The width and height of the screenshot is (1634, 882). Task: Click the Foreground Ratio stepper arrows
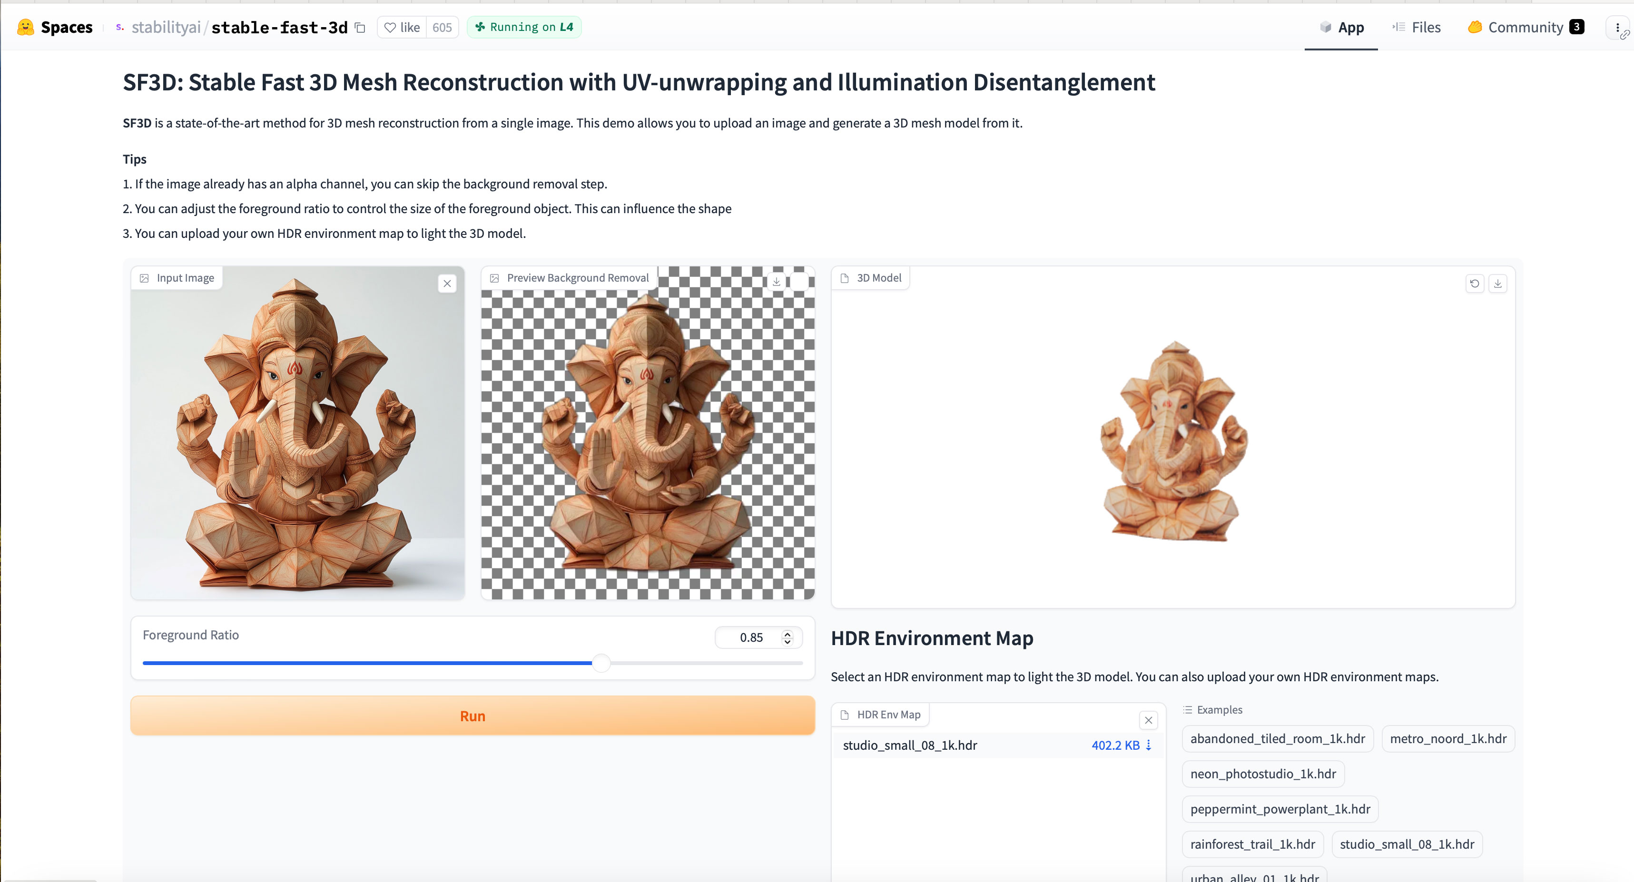(787, 637)
